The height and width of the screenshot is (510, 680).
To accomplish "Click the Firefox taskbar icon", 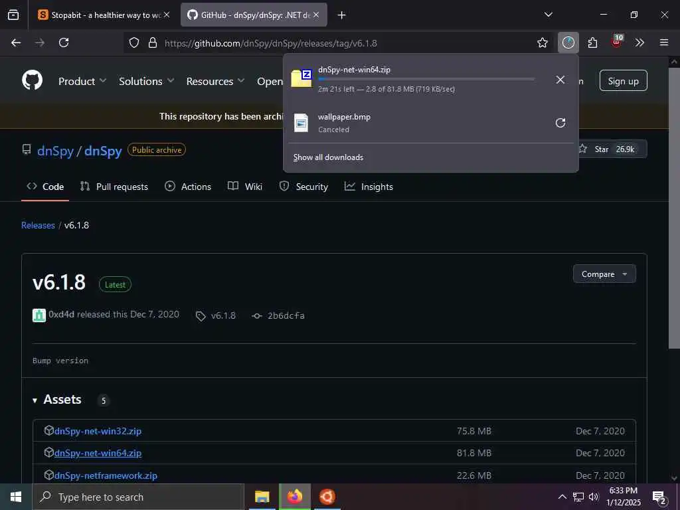I will coord(294,497).
